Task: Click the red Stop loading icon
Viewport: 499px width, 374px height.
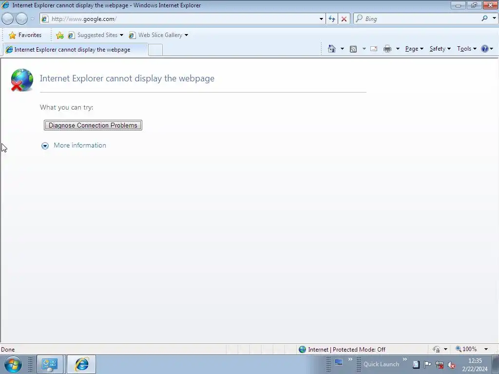Action: (344, 19)
